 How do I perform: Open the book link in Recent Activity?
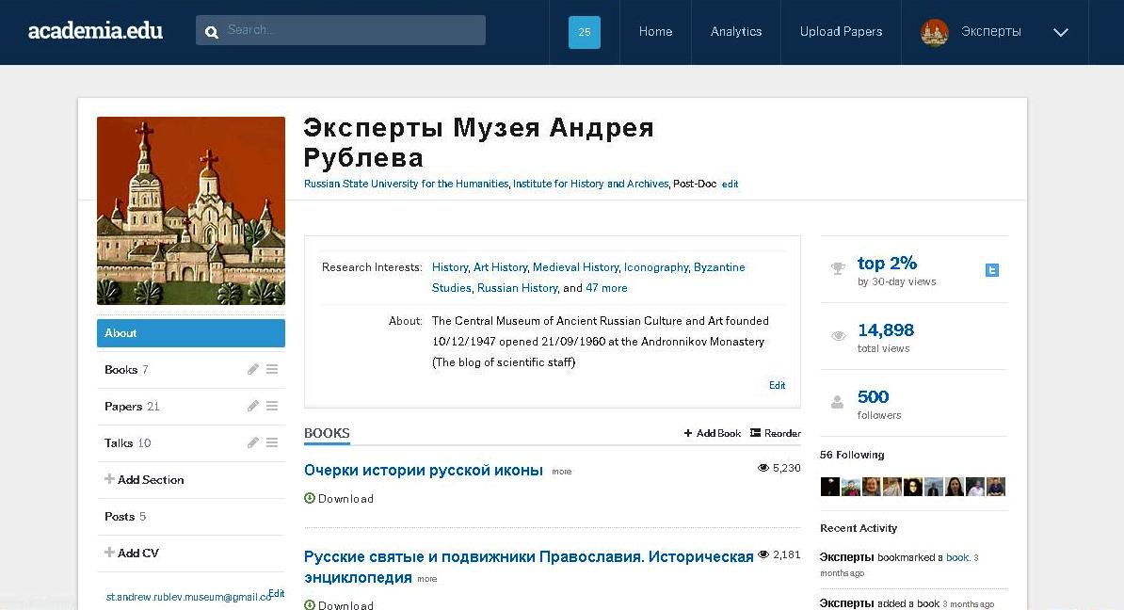(x=957, y=557)
